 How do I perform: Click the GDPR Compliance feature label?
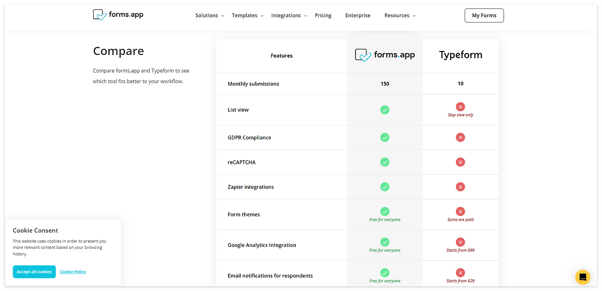[249, 138]
